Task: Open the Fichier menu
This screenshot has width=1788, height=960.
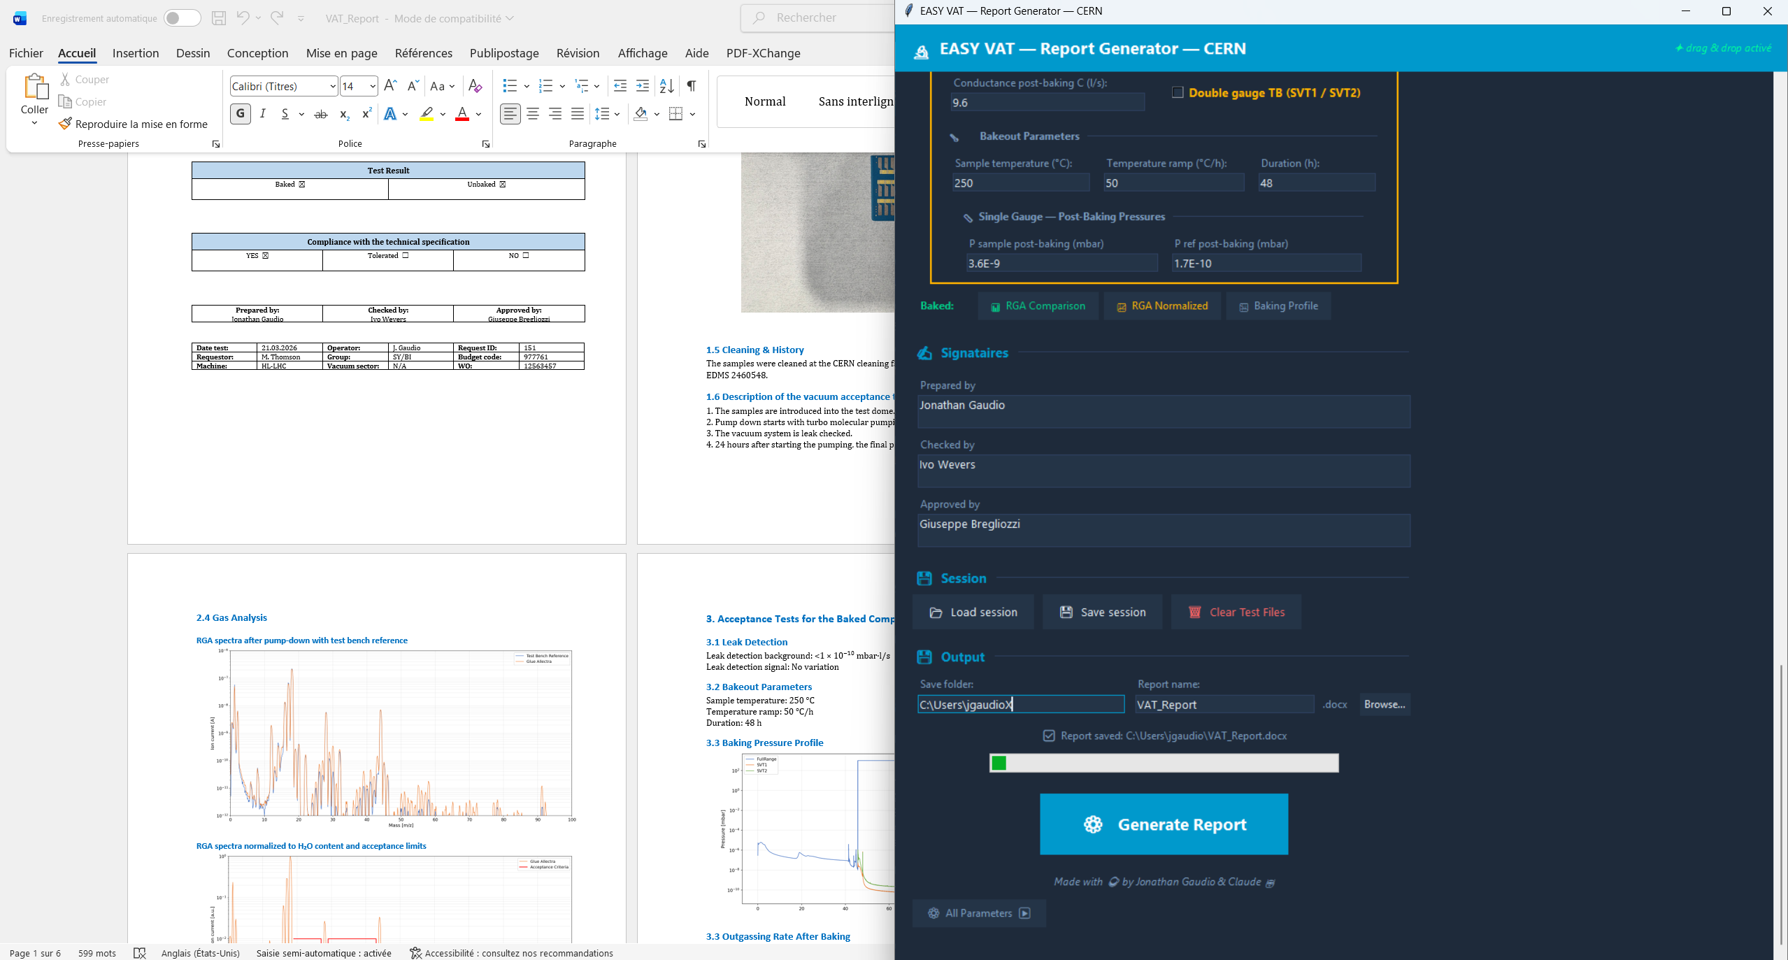Action: (x=26, y=53)
